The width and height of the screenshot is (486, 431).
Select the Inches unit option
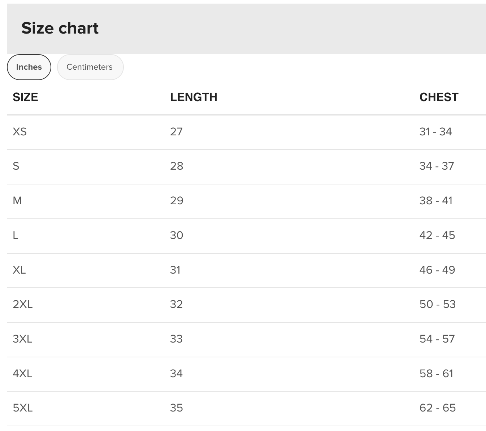29,67
